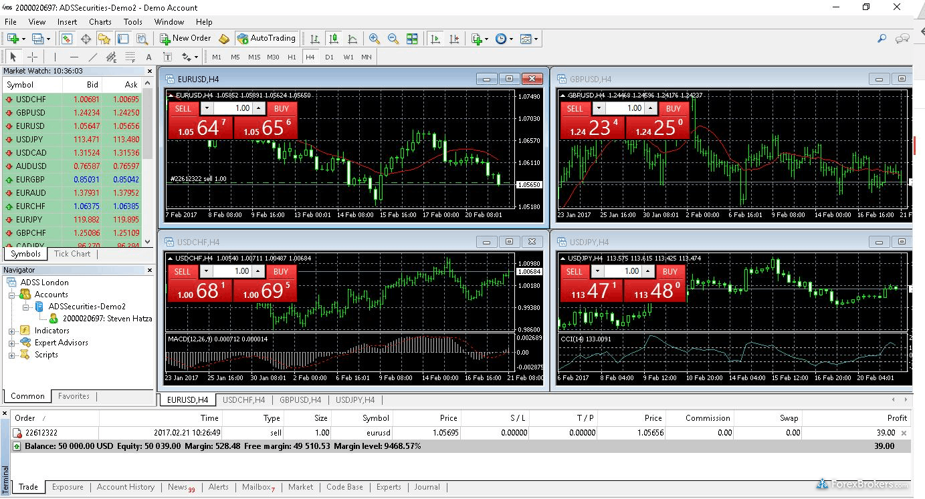Image resolution: width=925 pixels, height=499 pixels.
Task: Select the Fibonacci retracement tool
Action: coord(130,57)
